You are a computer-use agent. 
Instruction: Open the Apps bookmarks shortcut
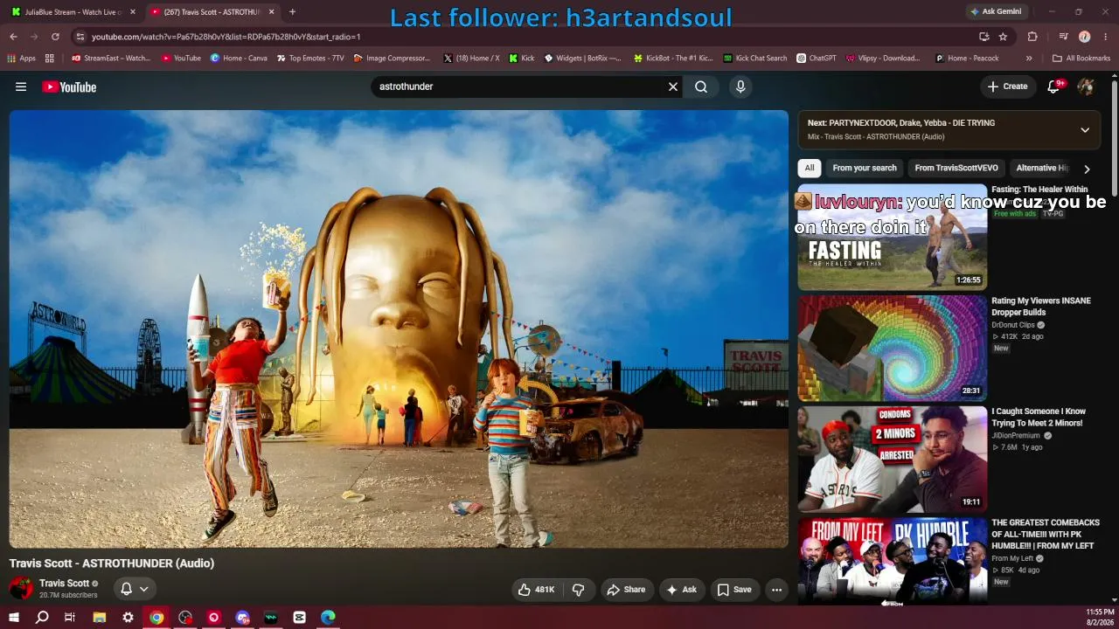tap(21, 59)
